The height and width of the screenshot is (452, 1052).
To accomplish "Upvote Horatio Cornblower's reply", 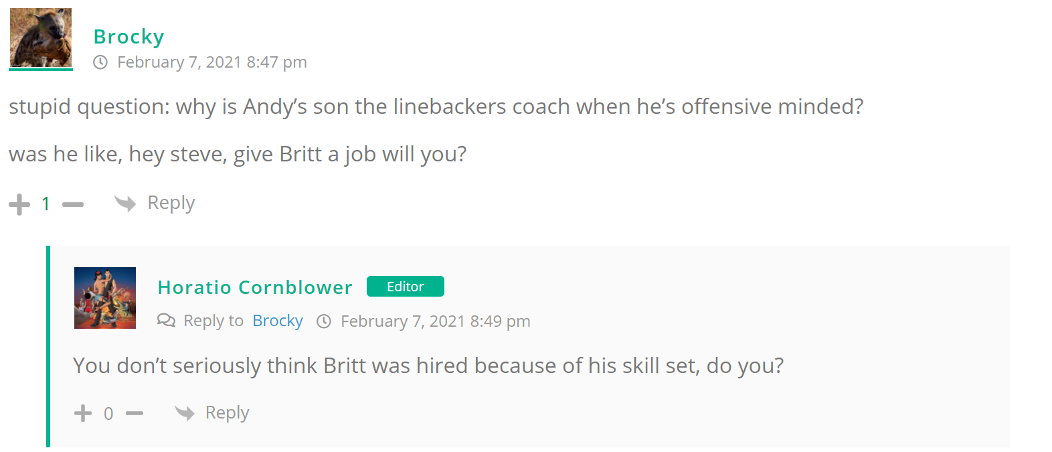I will pyautogui.click(x=83, y=413).
